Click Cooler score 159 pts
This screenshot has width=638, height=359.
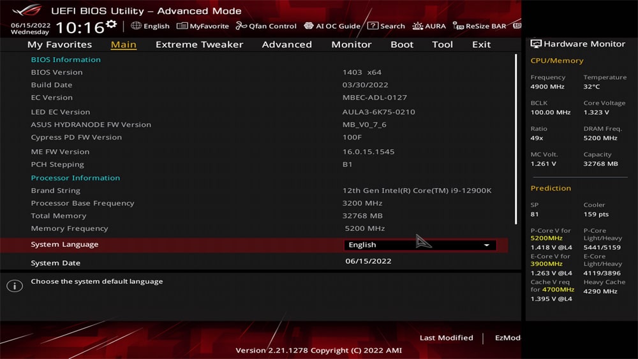(596, 214)
